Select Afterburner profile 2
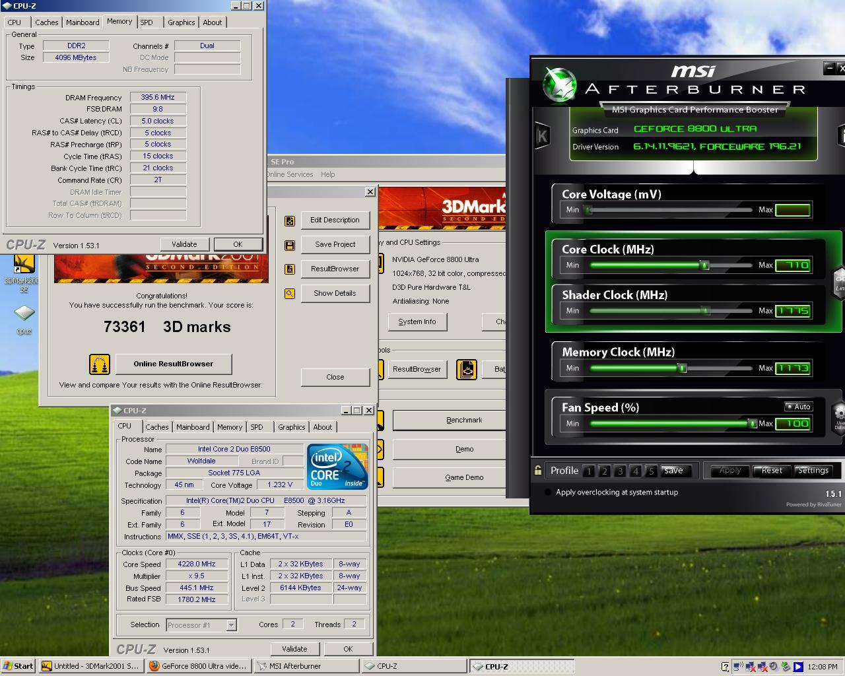This screenshot has width=845, height=676. tap(604, 471)
